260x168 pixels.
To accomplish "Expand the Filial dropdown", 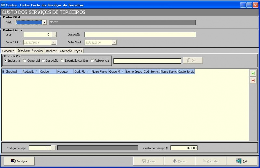I will [45, 23].
